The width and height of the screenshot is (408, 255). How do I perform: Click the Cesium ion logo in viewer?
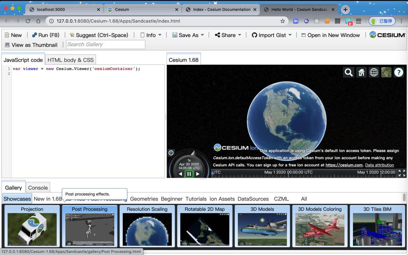236,148
